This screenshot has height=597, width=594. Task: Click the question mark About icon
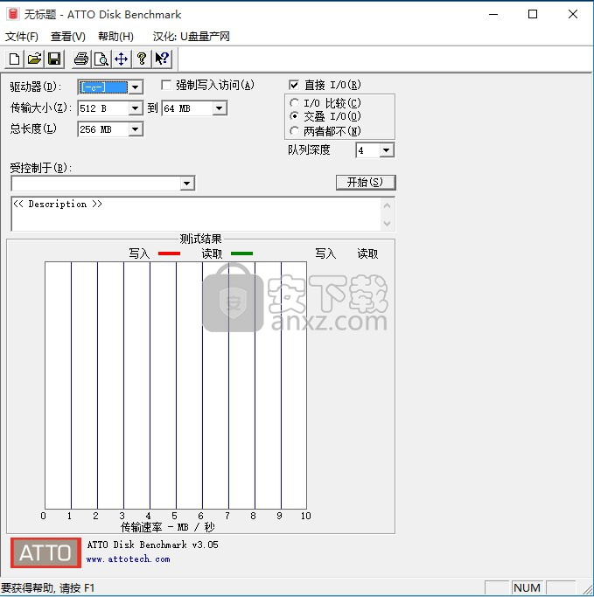click(x=142, y=59)
